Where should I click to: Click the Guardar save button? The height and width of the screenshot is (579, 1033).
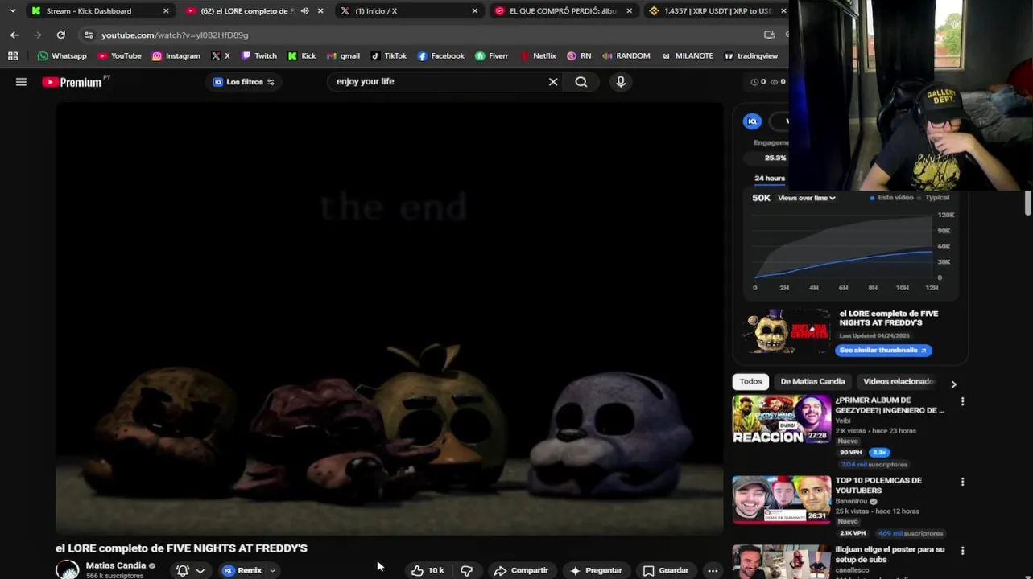coord(666,570)
